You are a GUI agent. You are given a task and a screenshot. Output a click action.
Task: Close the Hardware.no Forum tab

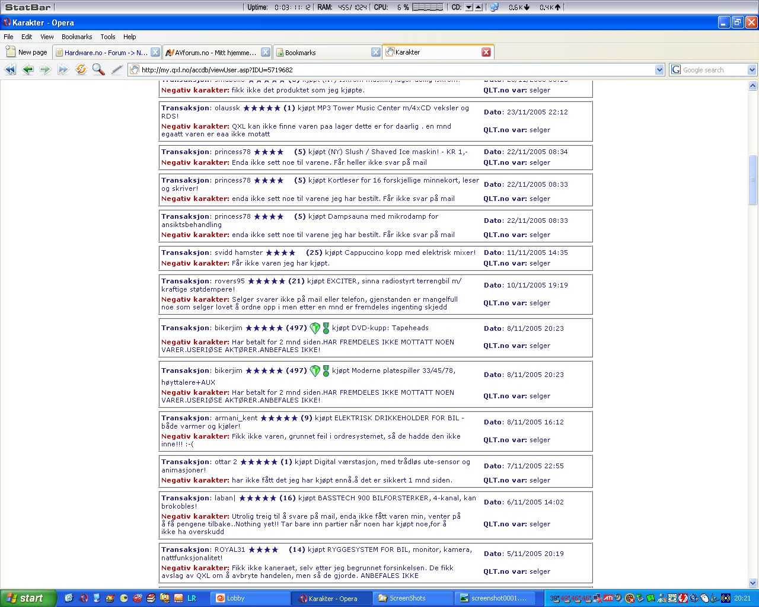155,52
